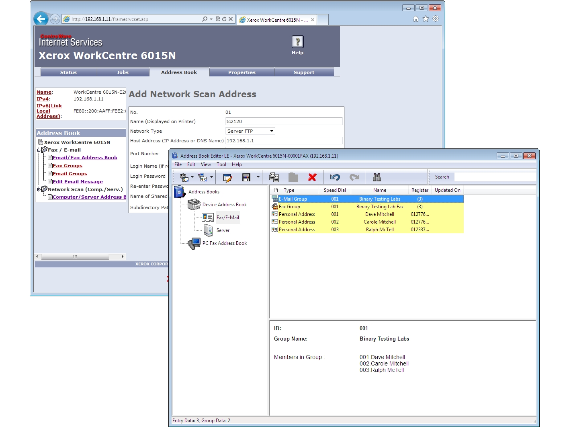Image resolution: width=569 pixels, height=427 pixels.
Task: Click the Fax/E-Mail card icon in tree
Action: pos(208,218)
